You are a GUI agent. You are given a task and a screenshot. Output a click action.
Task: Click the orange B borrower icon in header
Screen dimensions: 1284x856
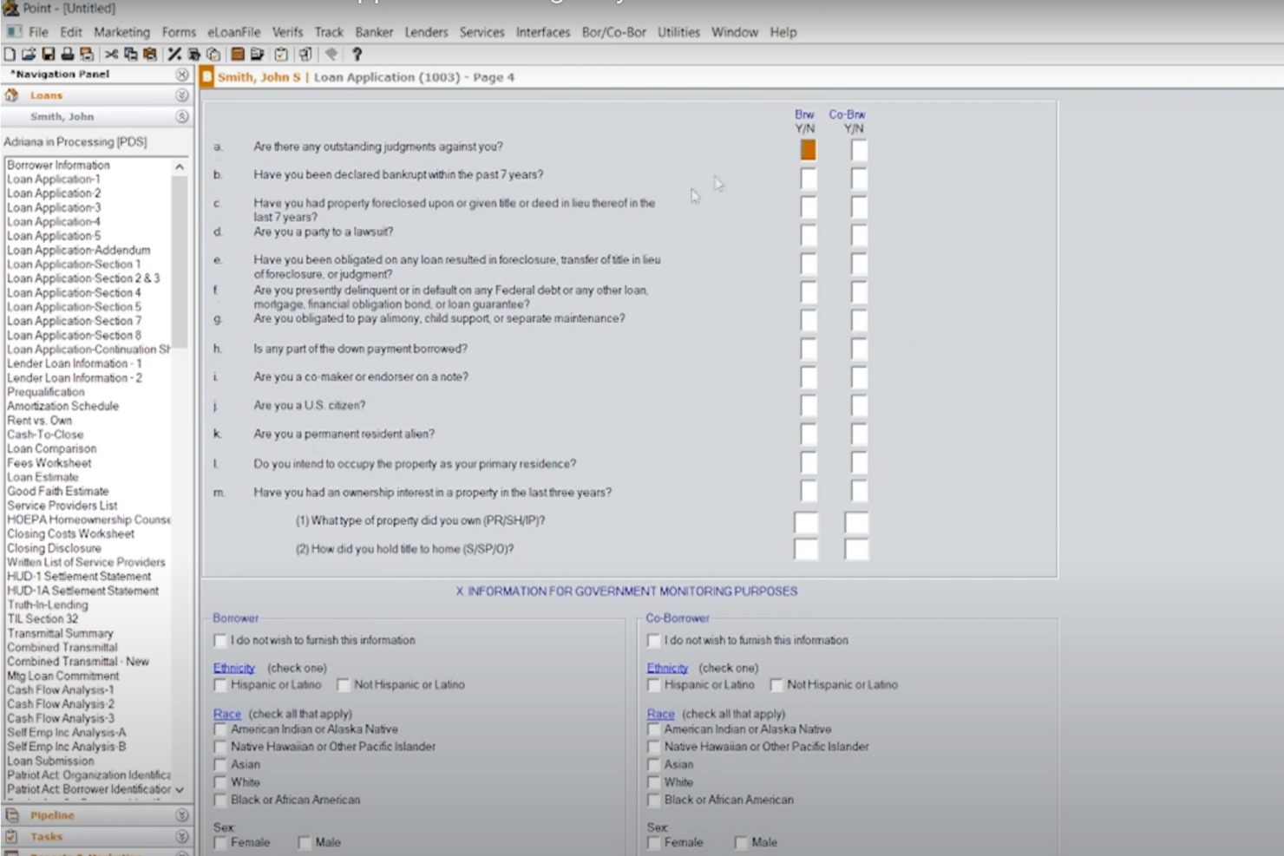tap(207, 77)
